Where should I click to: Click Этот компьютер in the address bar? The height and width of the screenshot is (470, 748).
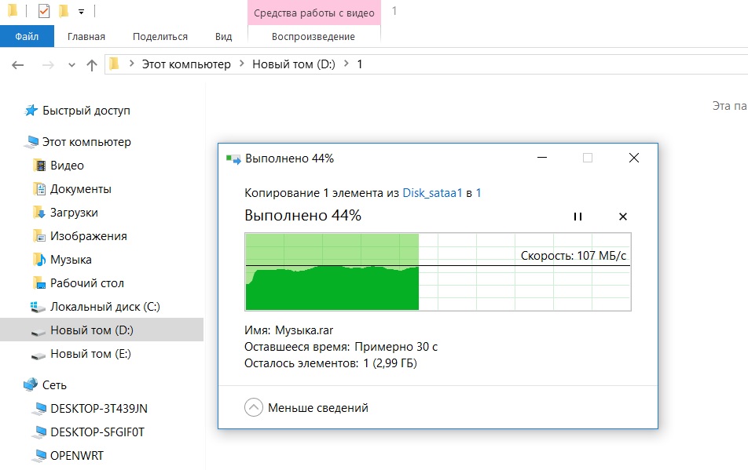pos(186,64)
